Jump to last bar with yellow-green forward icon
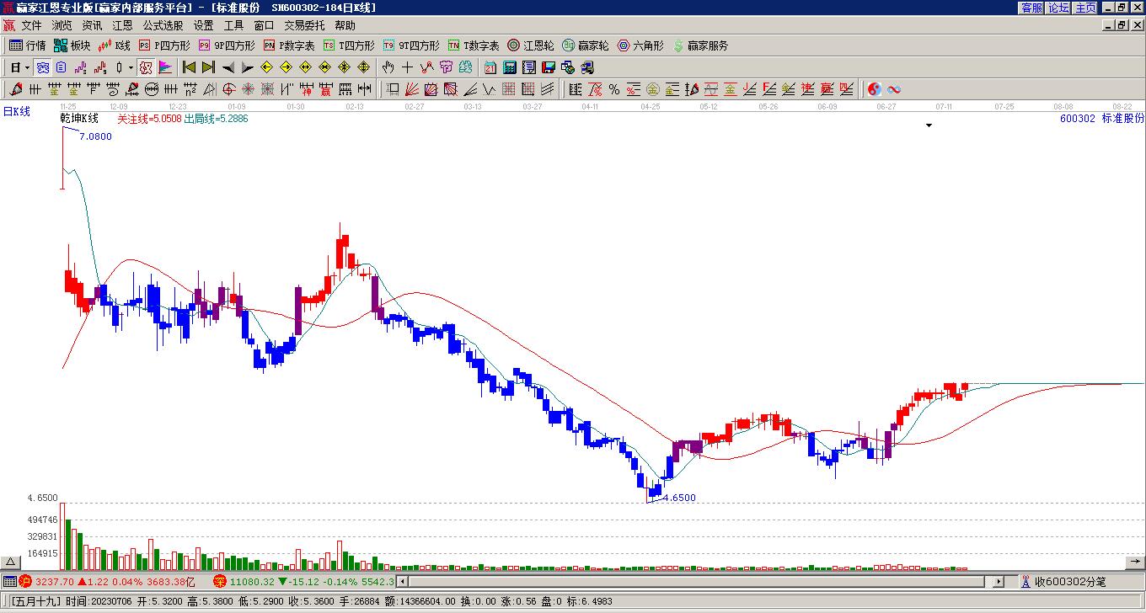Image resolution: width=1146 pixels, height=613 pixels. click(208, 67)
